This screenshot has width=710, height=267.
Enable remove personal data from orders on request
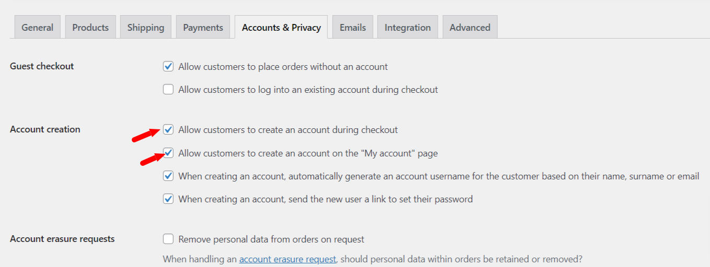coord(168,239)
